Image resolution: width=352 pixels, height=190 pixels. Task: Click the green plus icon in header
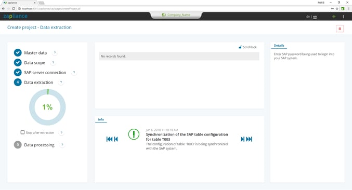pyautogui.click(x=334, y=17)
